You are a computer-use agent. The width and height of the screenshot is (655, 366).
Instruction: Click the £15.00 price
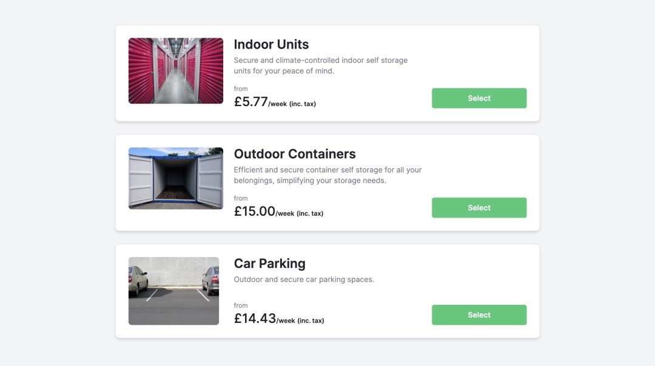click(x=254, y=211)
